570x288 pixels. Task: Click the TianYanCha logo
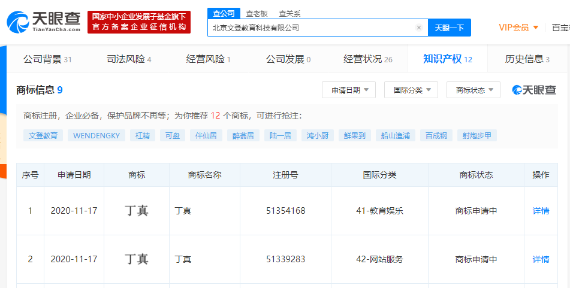[44, 22]
